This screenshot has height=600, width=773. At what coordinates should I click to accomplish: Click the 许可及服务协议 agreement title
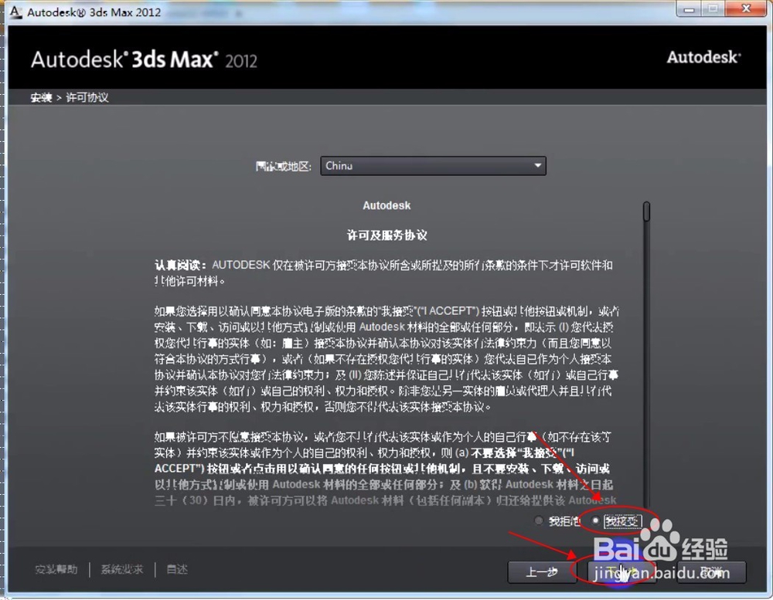(x=386, y=234)
